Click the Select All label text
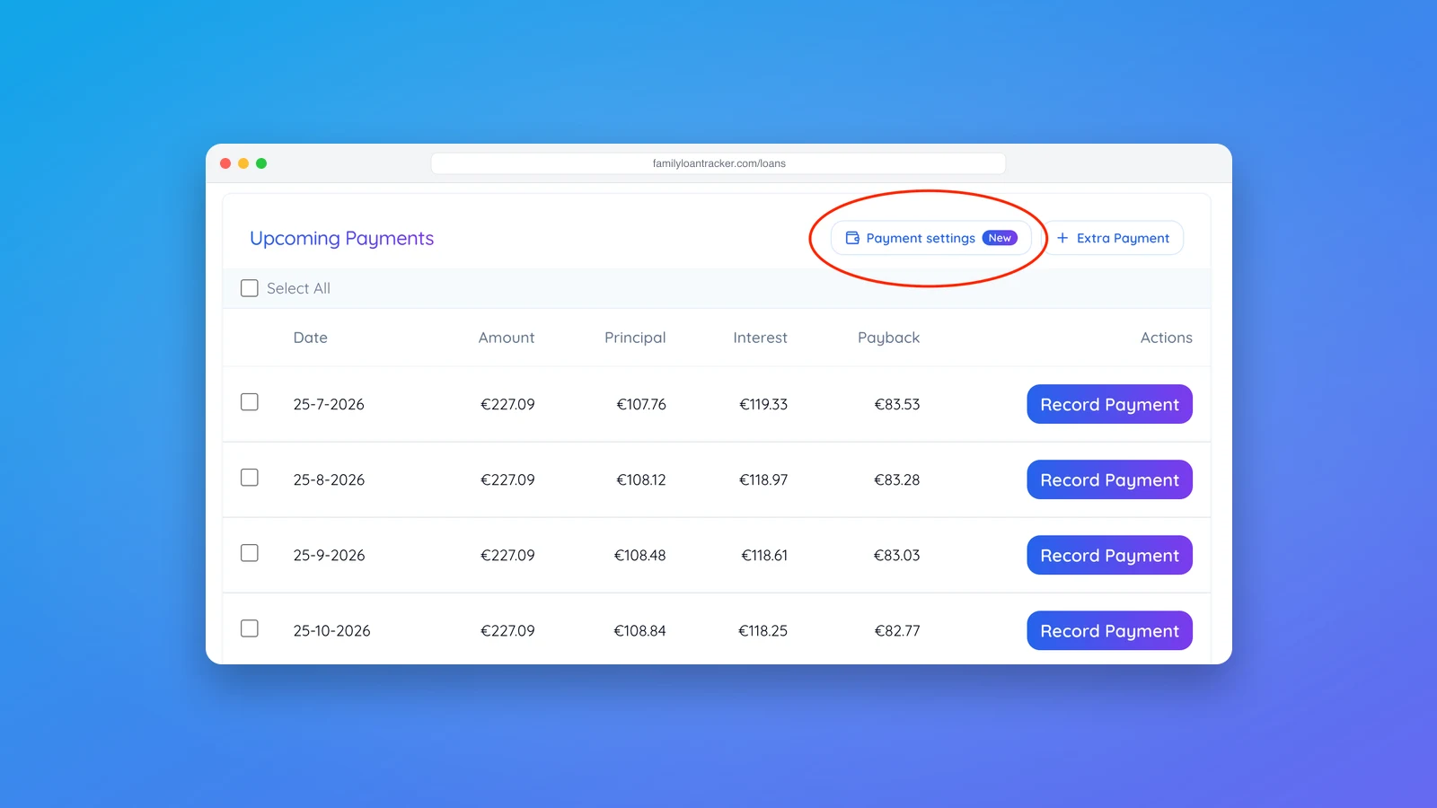Viewport: 1437px width, 808px height. coord(298,288)
